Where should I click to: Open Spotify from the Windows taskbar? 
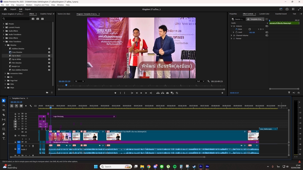click(x=175, y=167)
